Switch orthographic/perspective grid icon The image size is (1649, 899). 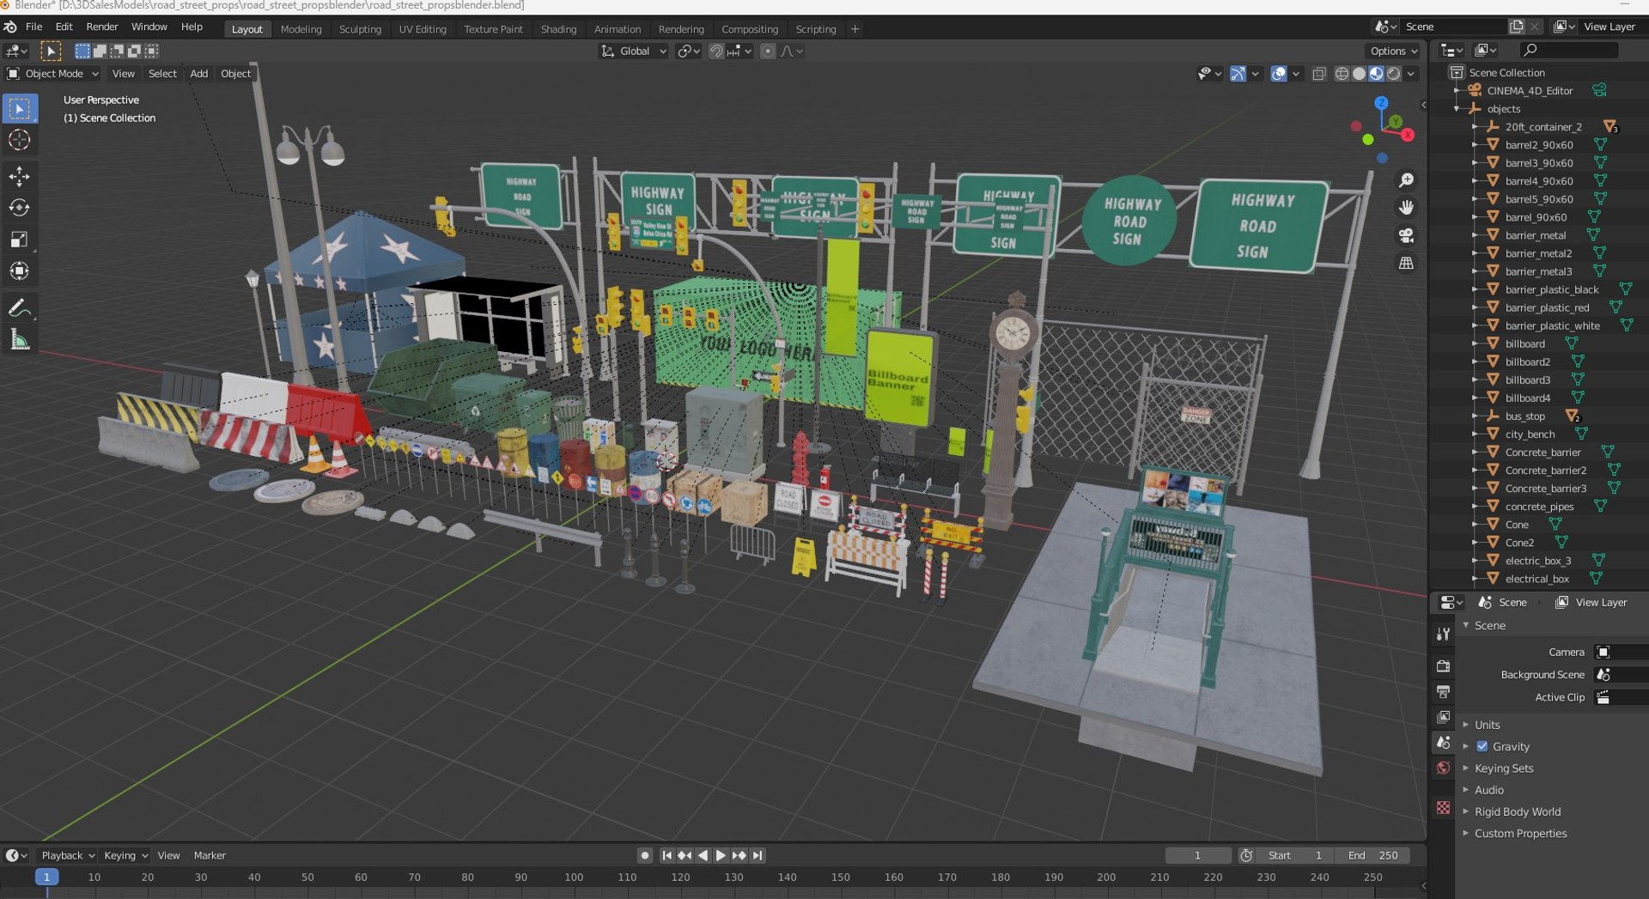click(1406, 263)
